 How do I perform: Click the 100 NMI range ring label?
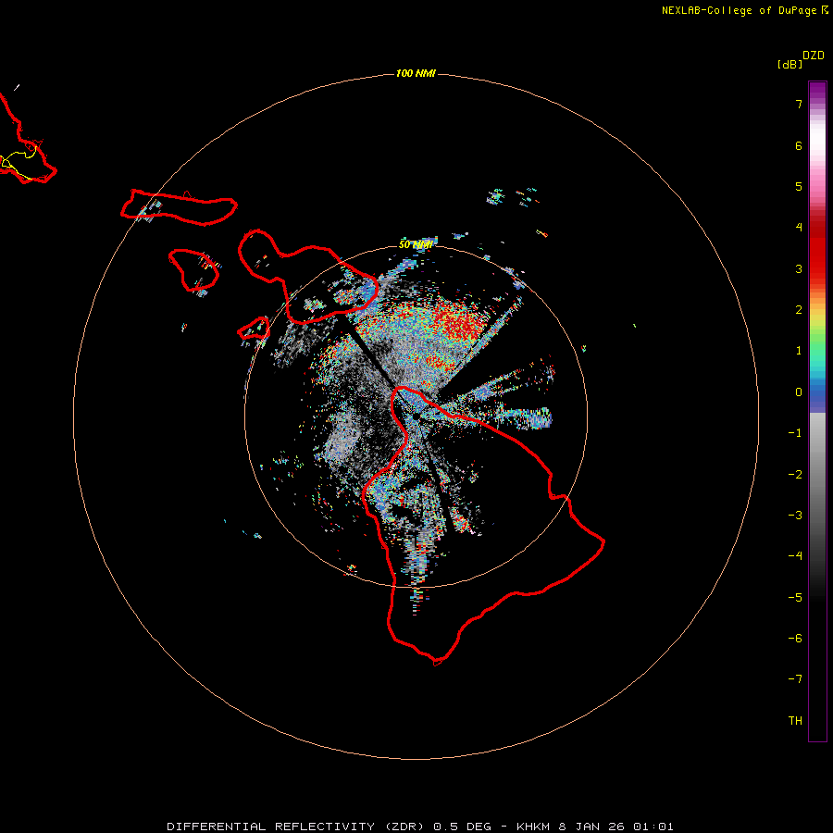416,73
